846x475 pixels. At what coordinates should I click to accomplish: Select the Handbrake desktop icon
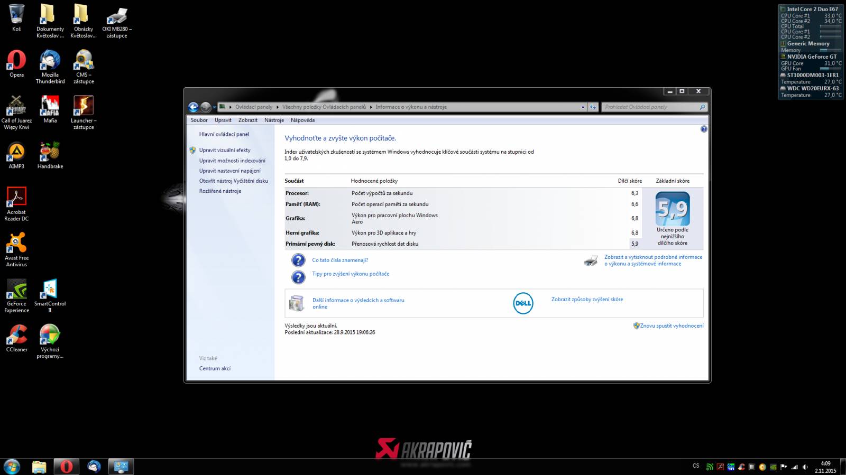point(50,155)
